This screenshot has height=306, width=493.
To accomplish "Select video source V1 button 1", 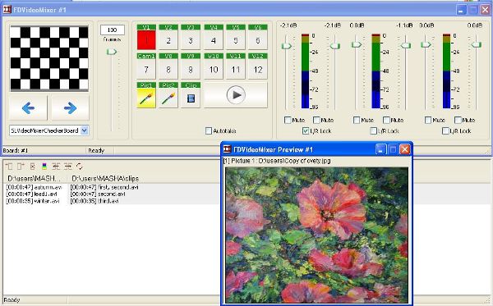I will 146,37.
